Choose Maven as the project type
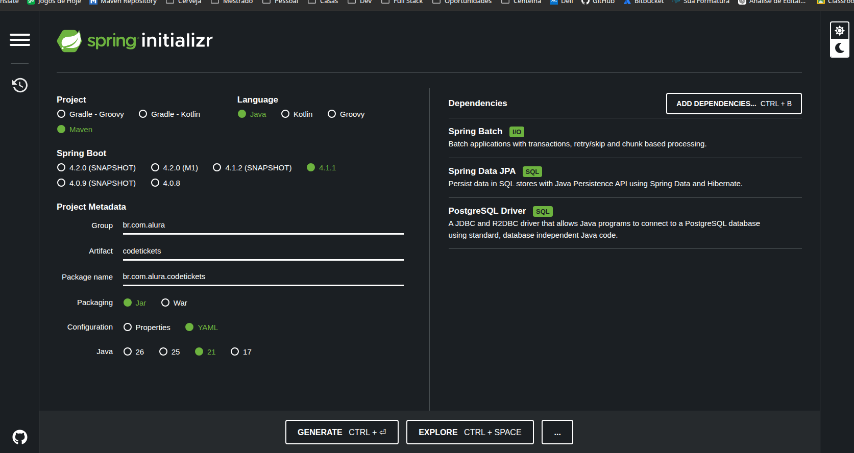Screen dimensions: 854x453 75,130
